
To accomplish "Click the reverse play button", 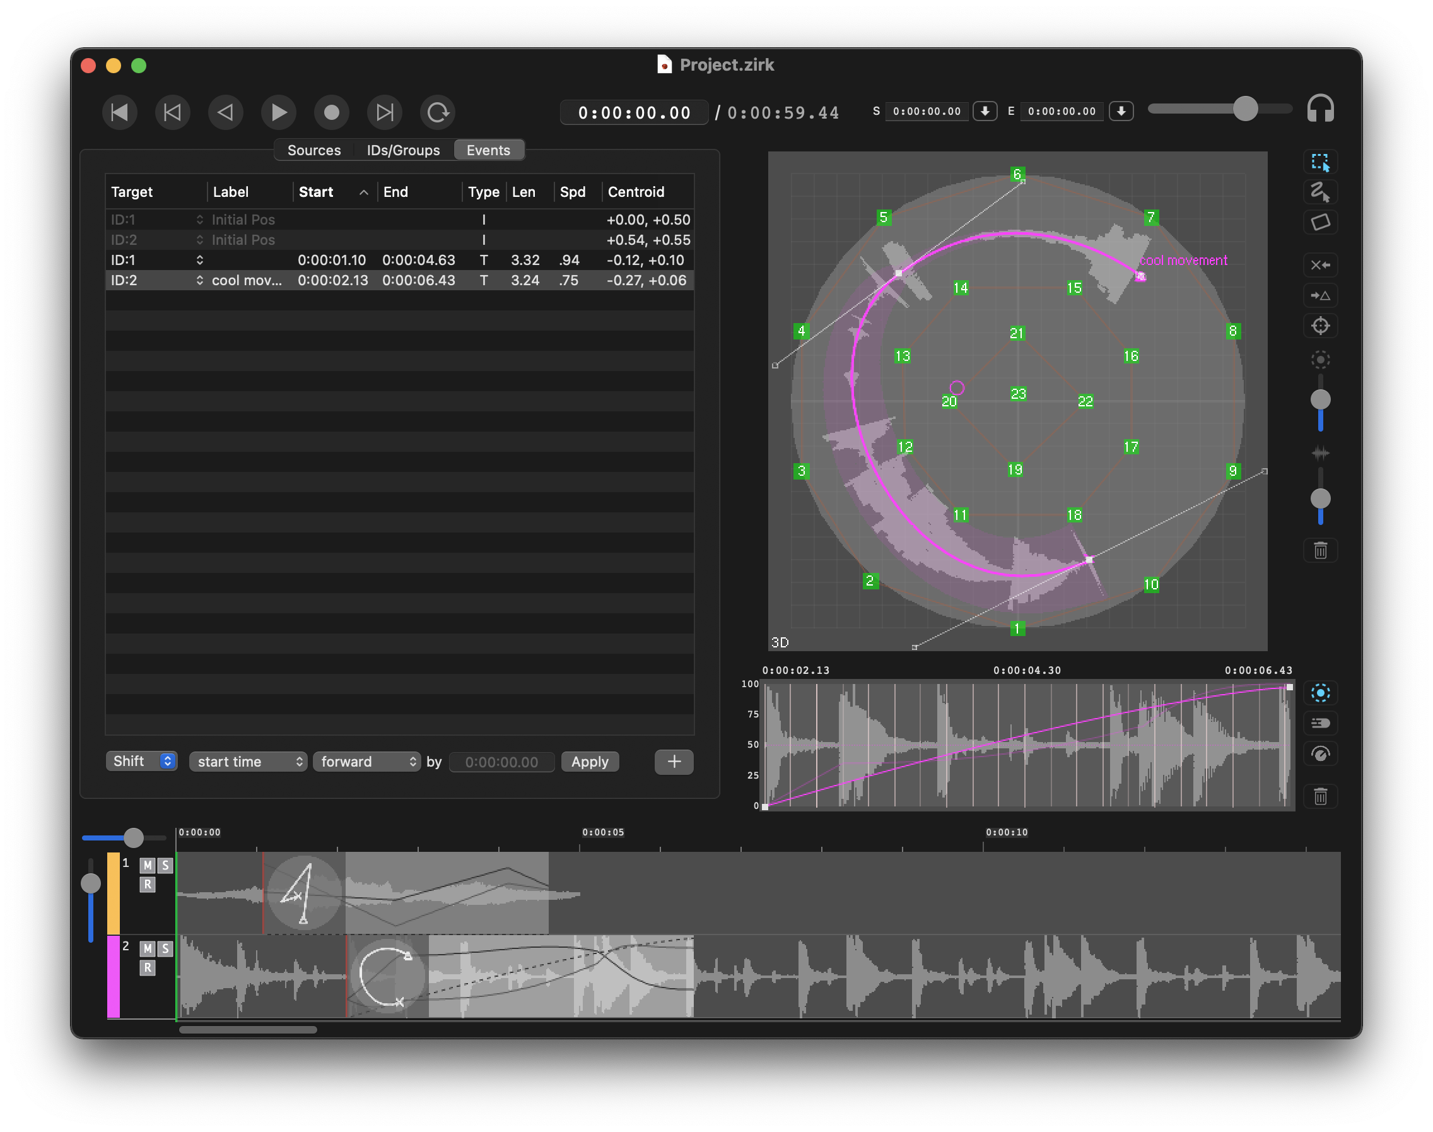I will coord(225,113).
